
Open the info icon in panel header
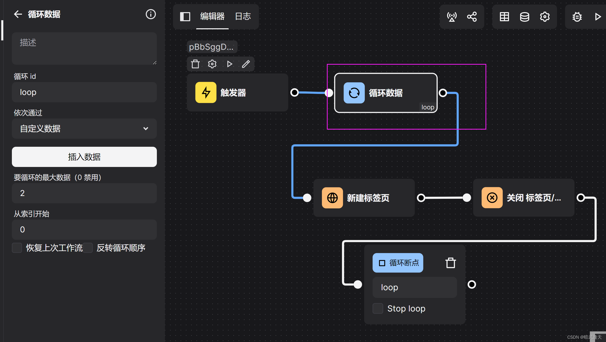click(151, 14)
